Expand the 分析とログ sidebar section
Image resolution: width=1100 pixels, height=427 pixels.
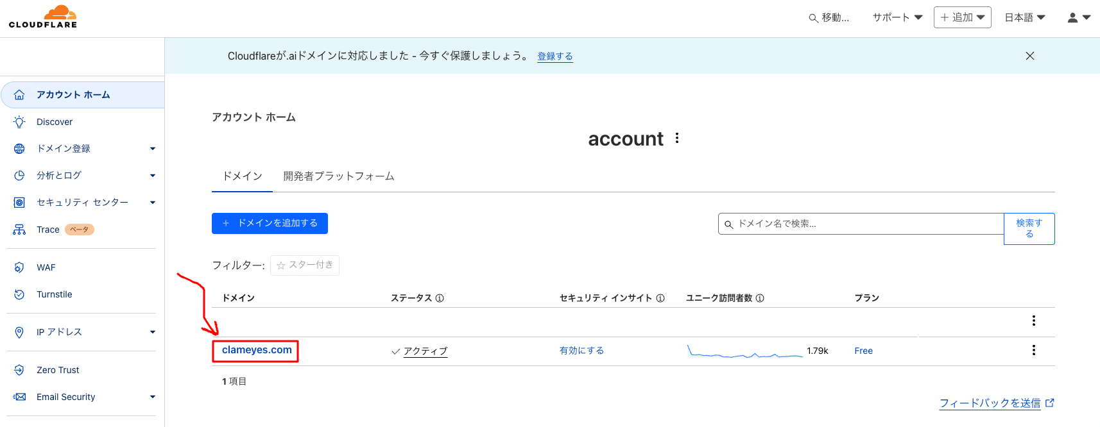153,176
